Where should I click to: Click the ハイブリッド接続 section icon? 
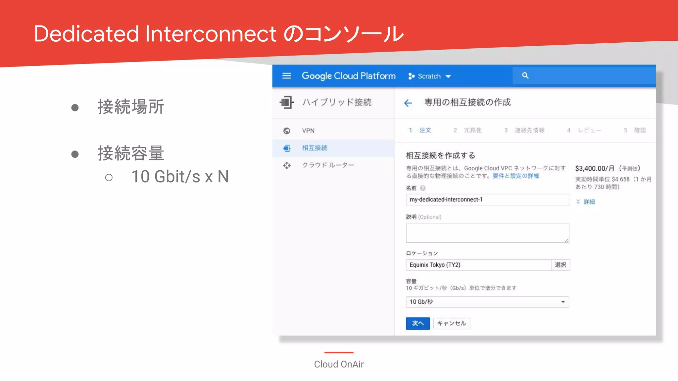coord(287,102)
